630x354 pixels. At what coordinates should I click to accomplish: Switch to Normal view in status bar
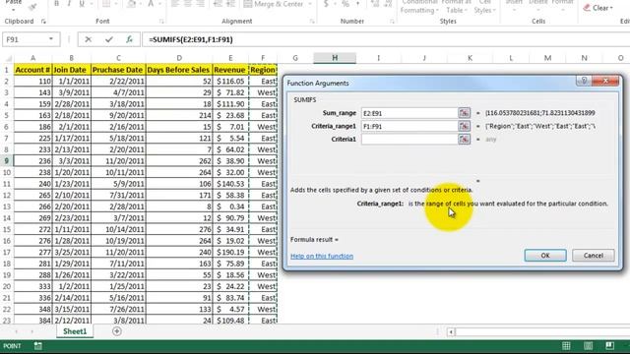[x=566, y=346]
